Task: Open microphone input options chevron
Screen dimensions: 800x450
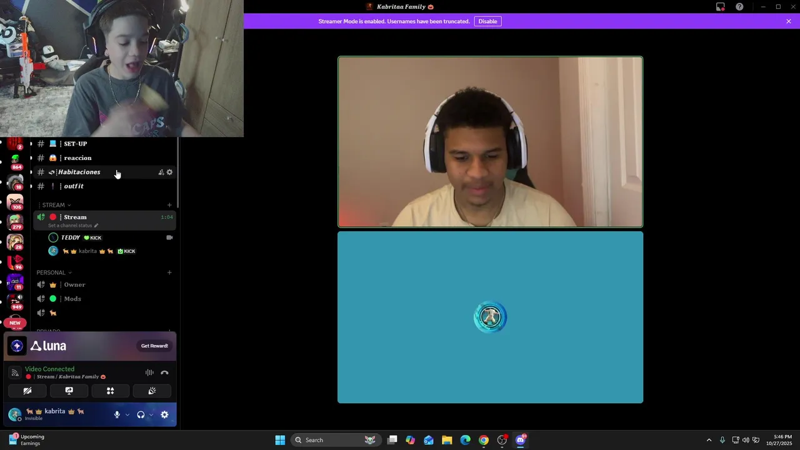Action: pos(127,414)
